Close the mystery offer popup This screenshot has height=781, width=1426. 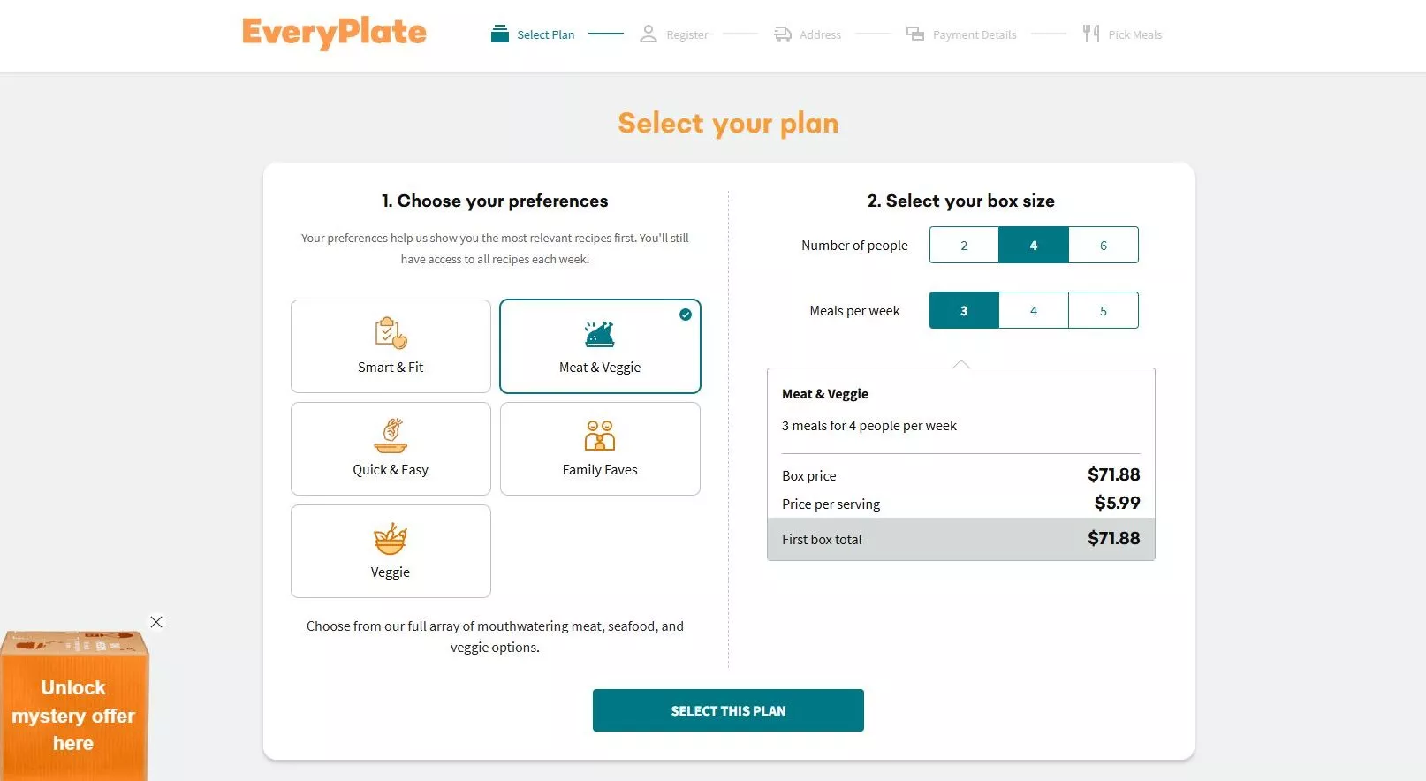(156, 622)
